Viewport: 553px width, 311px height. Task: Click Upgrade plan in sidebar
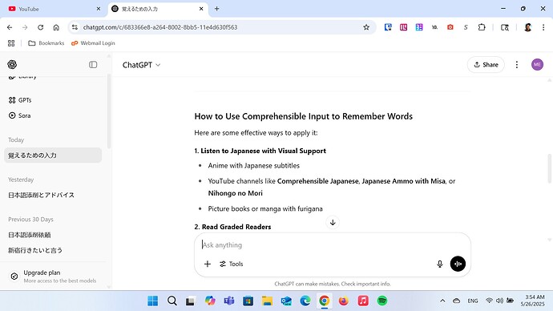[x=53, y=276]
